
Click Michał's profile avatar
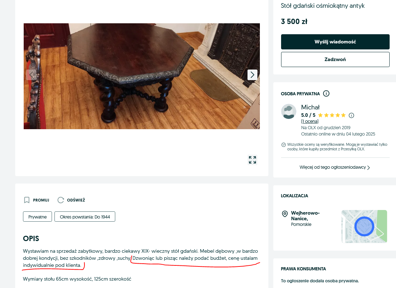pyautogui.click(x=289, y=112)
